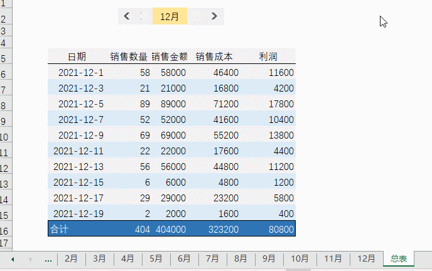
Task: Select total sales amount 404000
Action: [x=171, y=230]
